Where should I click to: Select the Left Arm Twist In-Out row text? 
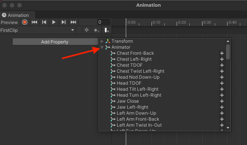tap(139, 125)
